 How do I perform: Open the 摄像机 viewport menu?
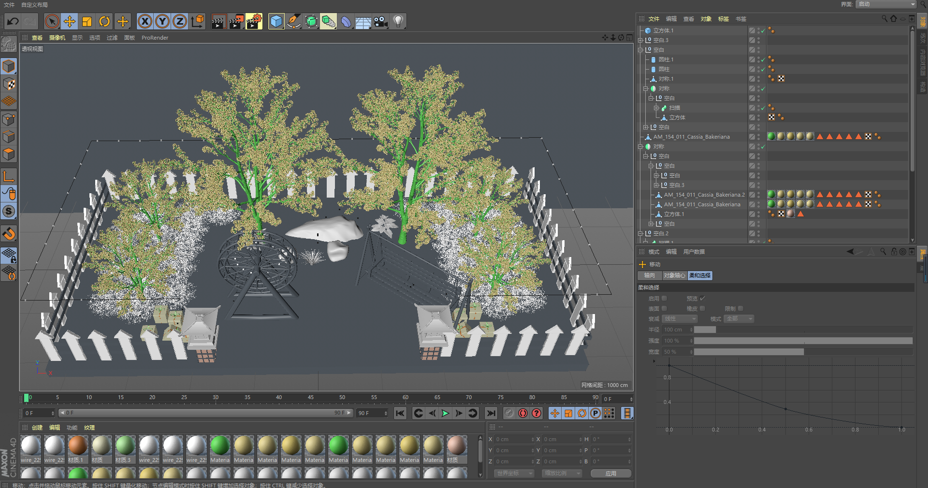57,38
